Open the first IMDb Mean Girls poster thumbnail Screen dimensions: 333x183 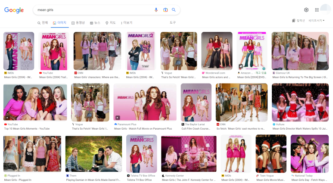(x=19, y=51)
